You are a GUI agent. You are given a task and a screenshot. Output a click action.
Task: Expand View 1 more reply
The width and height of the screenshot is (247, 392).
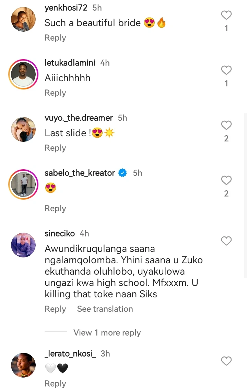(107, 333)
